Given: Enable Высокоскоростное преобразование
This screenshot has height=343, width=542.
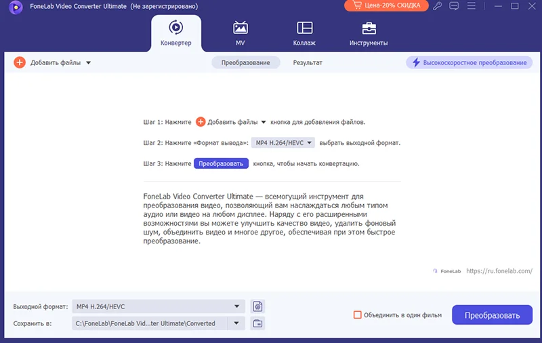Looking at the screenshot, I should [470, 62].
